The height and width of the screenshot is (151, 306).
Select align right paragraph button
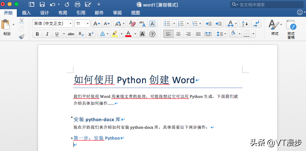point(188,34)
